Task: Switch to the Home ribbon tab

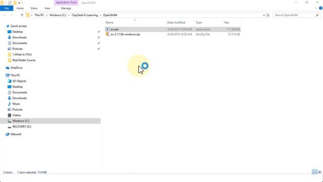Action: click(20, 8)
